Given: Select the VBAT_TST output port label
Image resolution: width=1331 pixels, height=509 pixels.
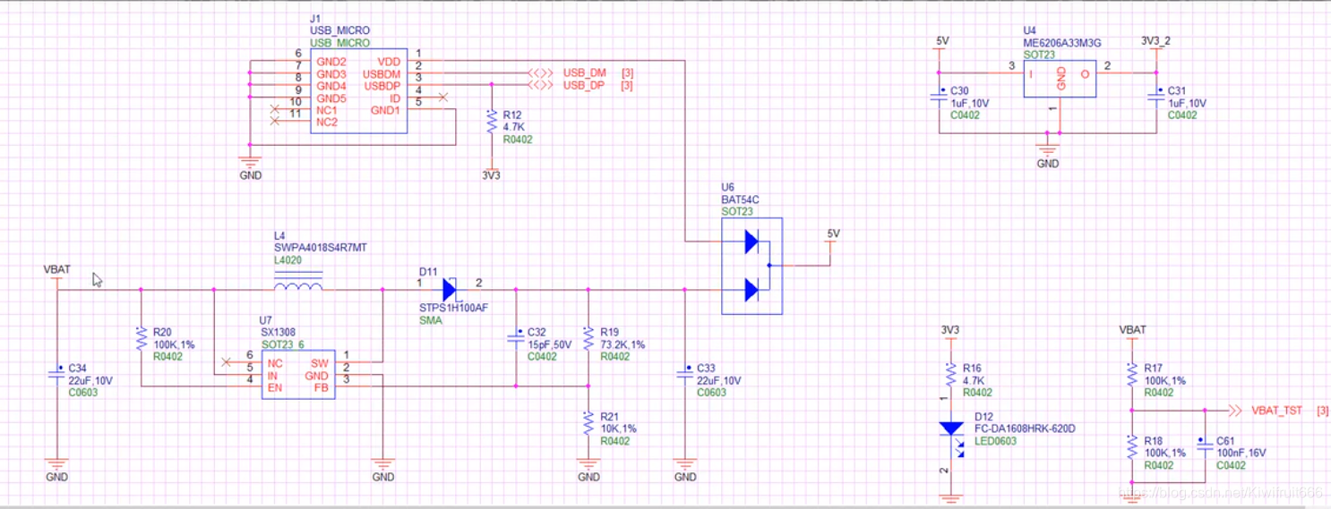Looking at the screenshot, I should [1275, 411].
